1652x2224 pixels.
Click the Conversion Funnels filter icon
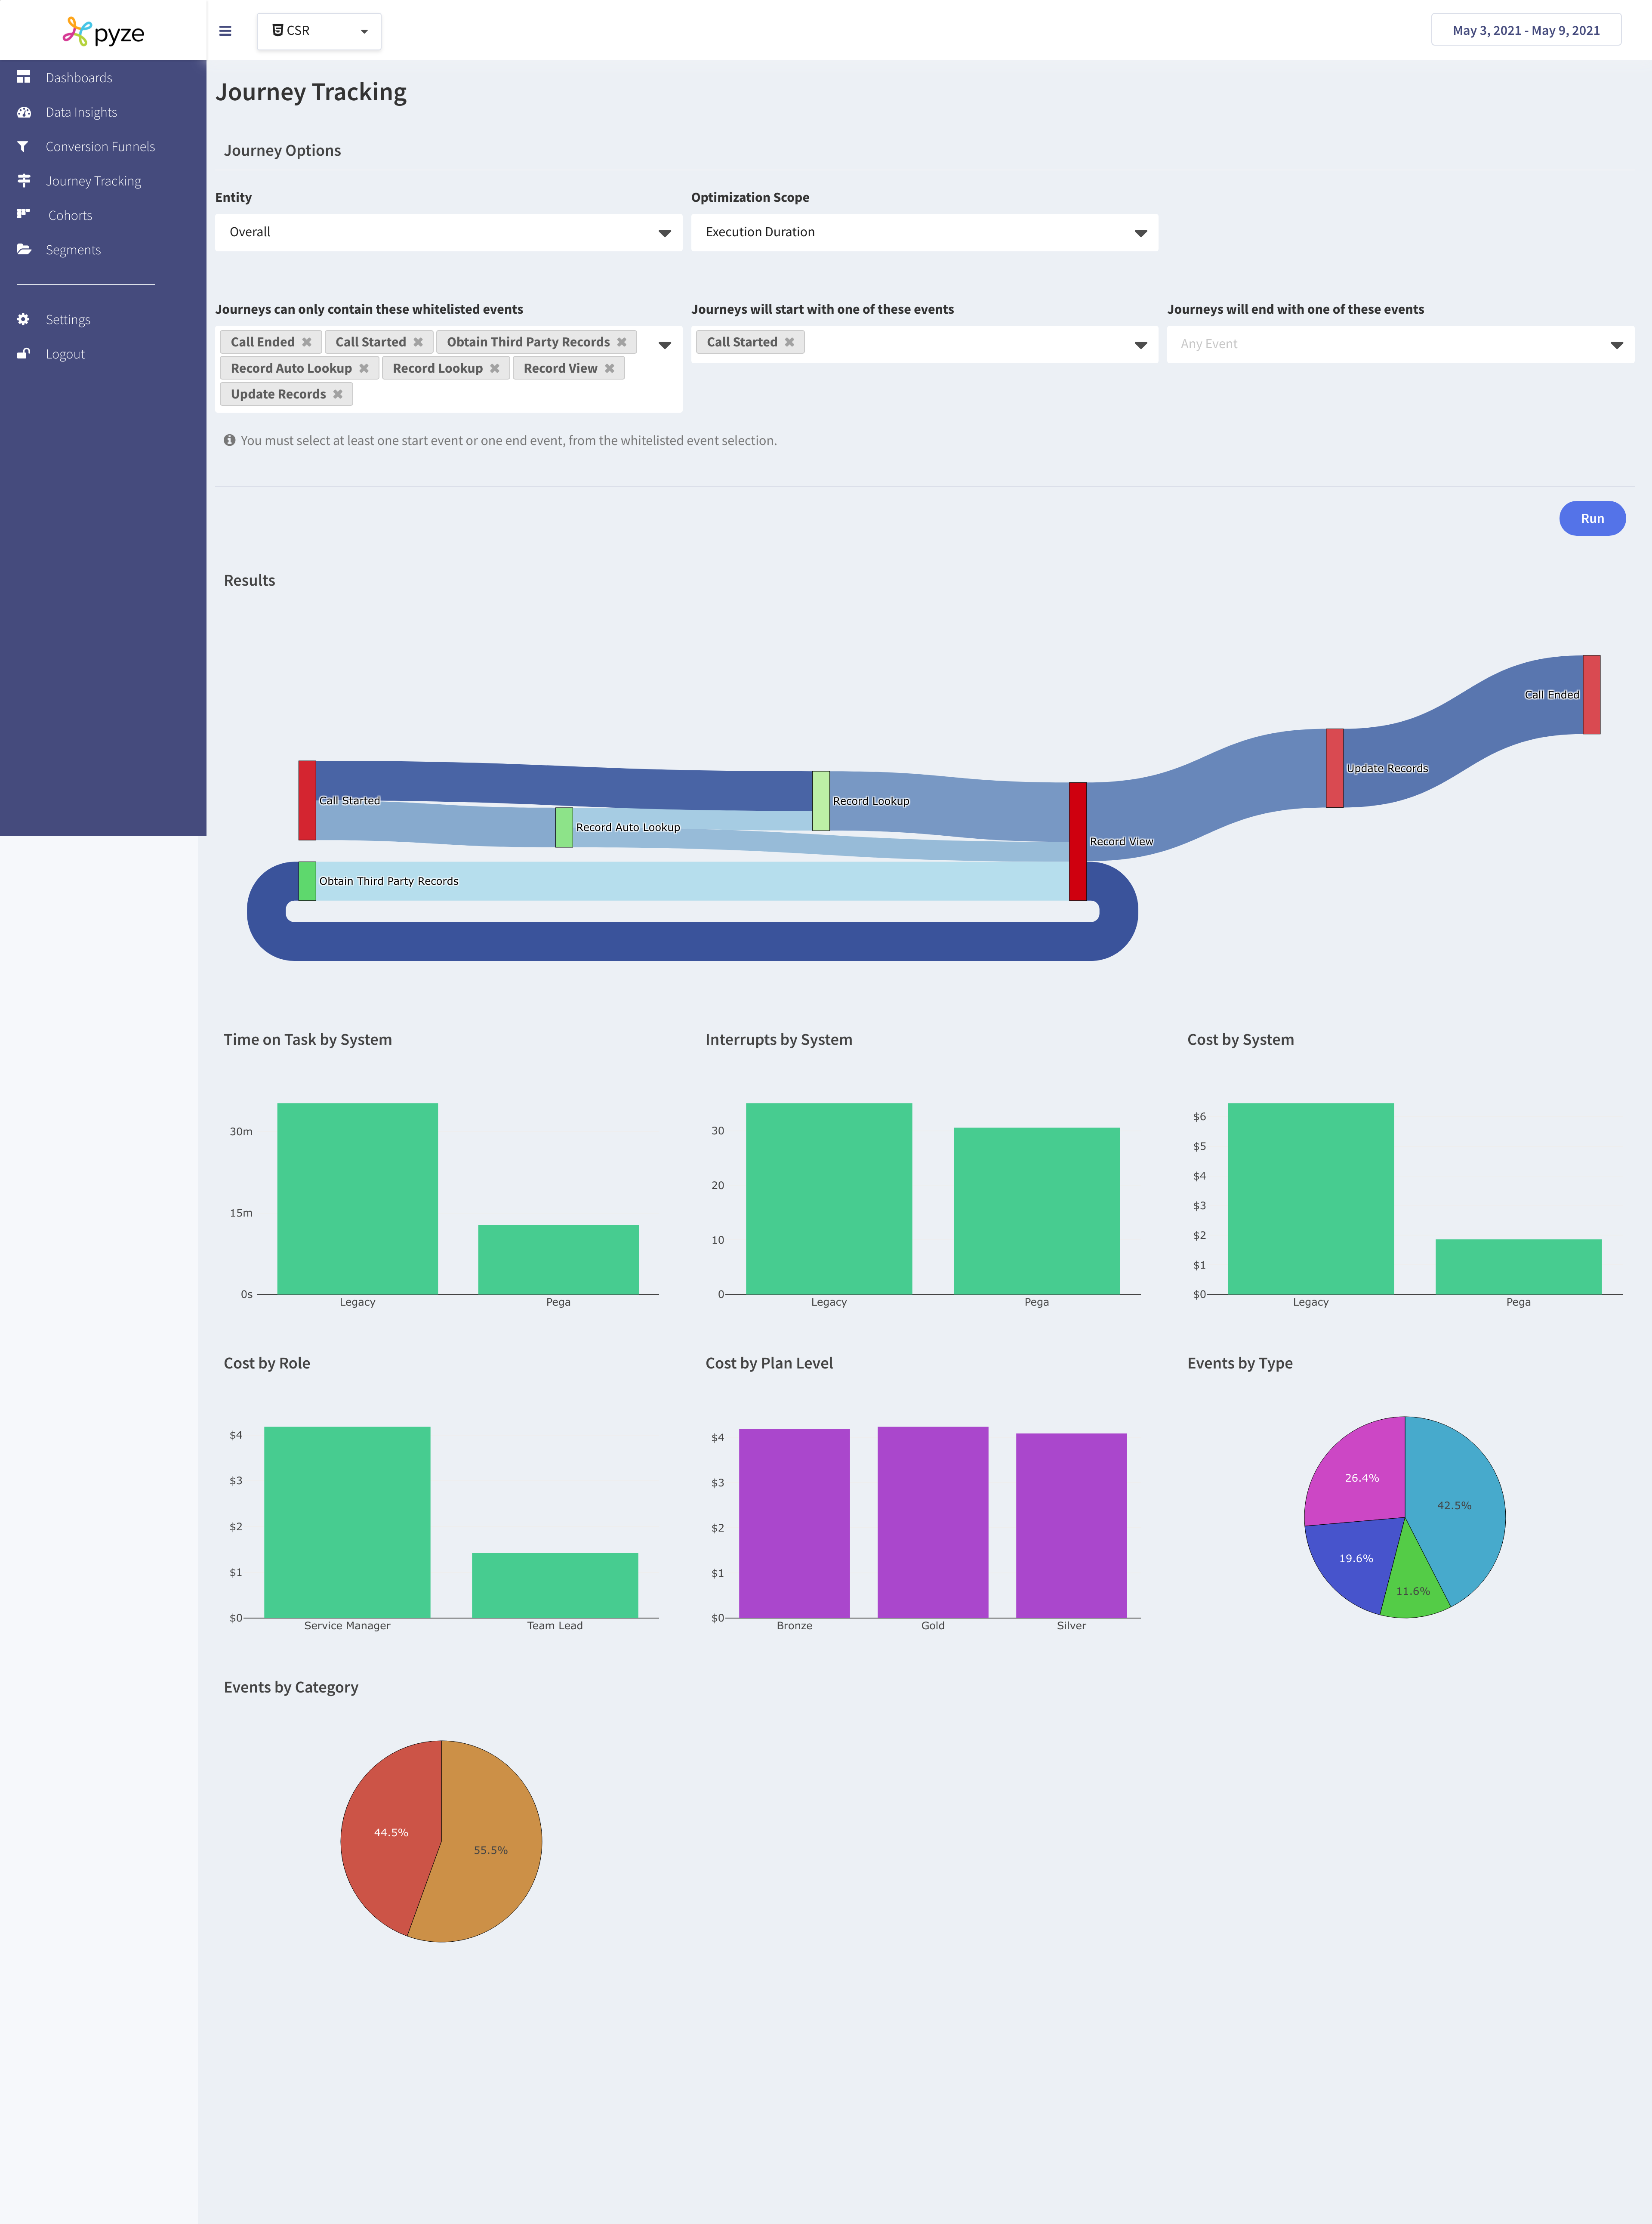click(23, 146)
